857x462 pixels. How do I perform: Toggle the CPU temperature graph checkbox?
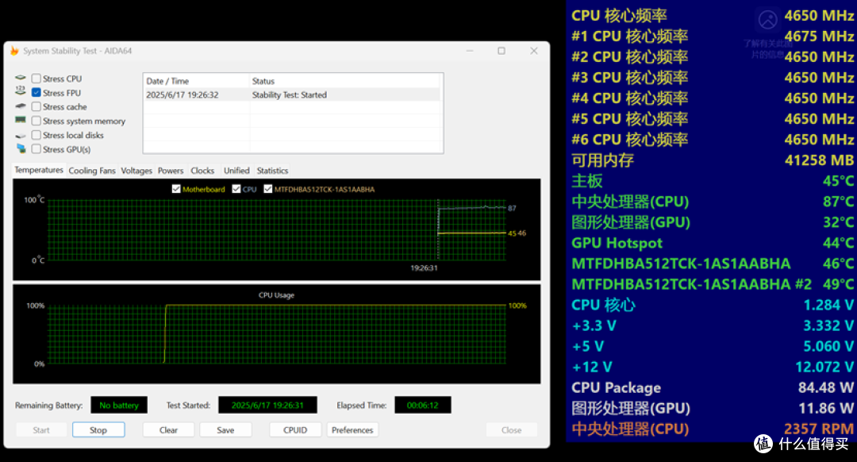click(x=236, y=189)
